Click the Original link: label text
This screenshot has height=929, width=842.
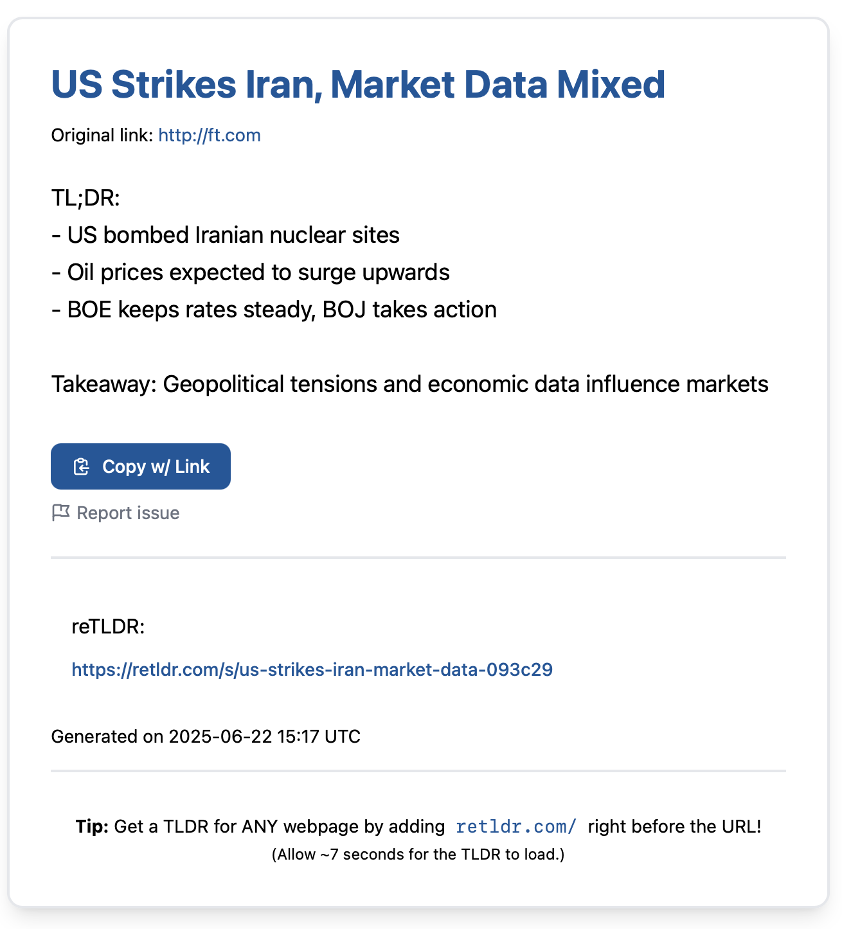[x=102, y=136]
